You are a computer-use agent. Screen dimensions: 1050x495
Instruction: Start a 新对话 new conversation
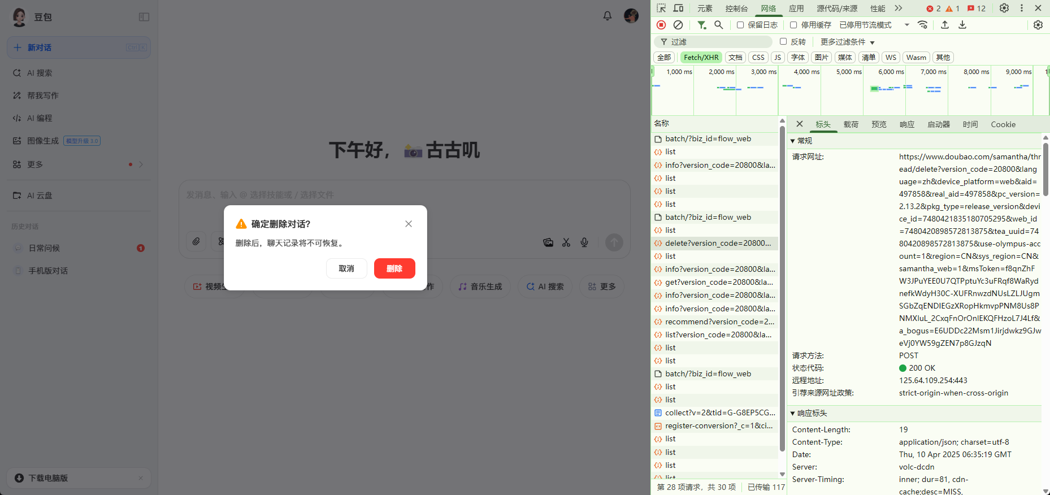(79, 47)
